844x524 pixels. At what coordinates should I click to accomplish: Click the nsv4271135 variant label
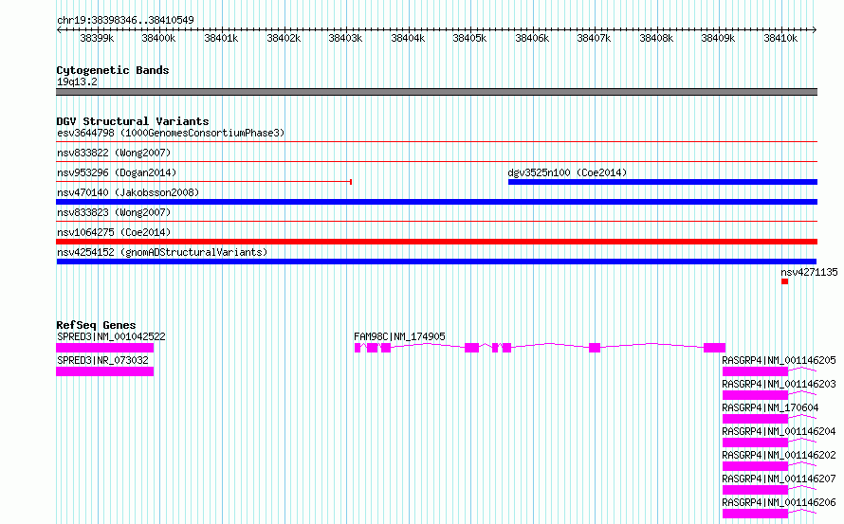[809, 272]
